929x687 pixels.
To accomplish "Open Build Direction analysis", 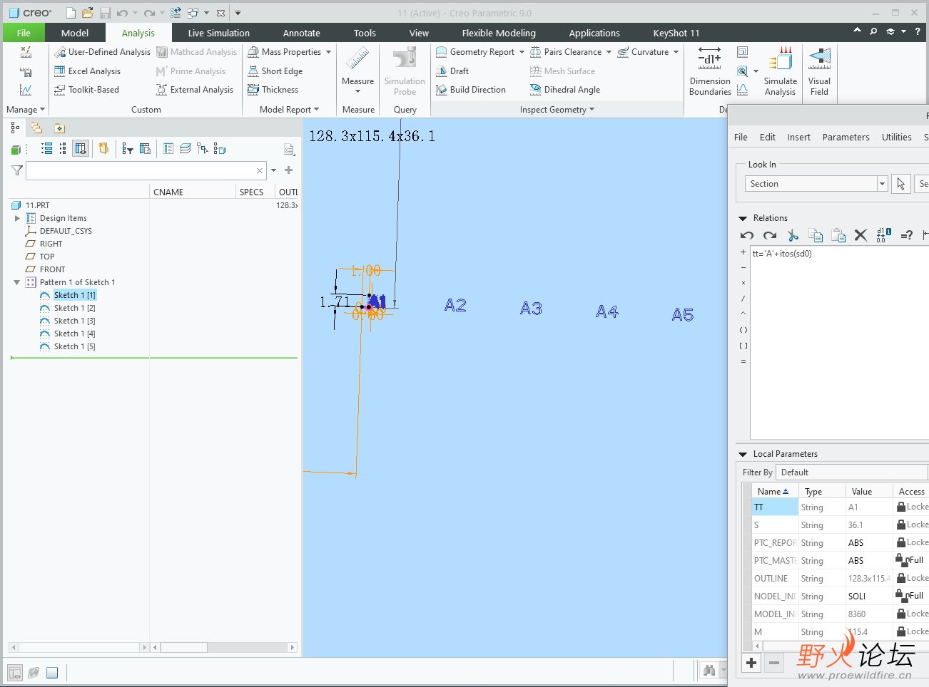I will (x=471, y=90).
